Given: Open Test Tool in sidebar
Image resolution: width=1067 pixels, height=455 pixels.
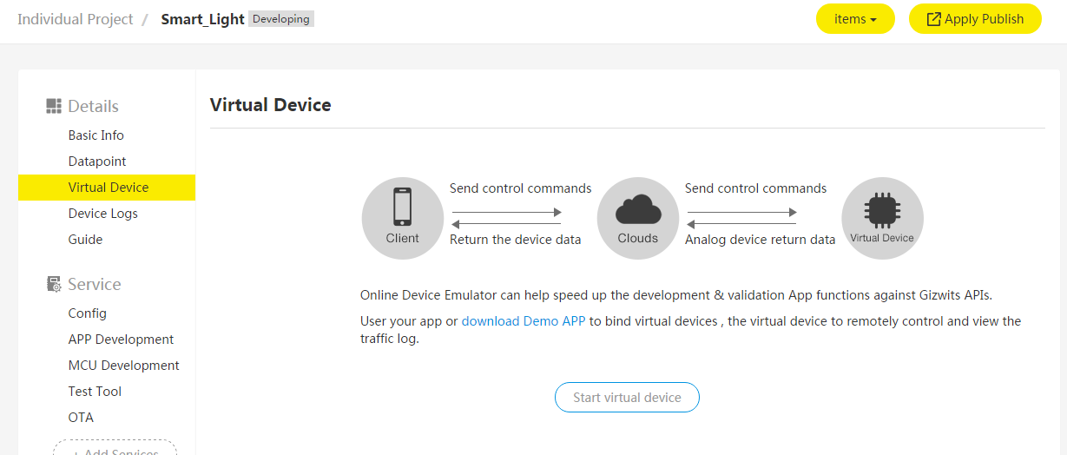Looking at the screenshot, I should [x=95, y=392].
